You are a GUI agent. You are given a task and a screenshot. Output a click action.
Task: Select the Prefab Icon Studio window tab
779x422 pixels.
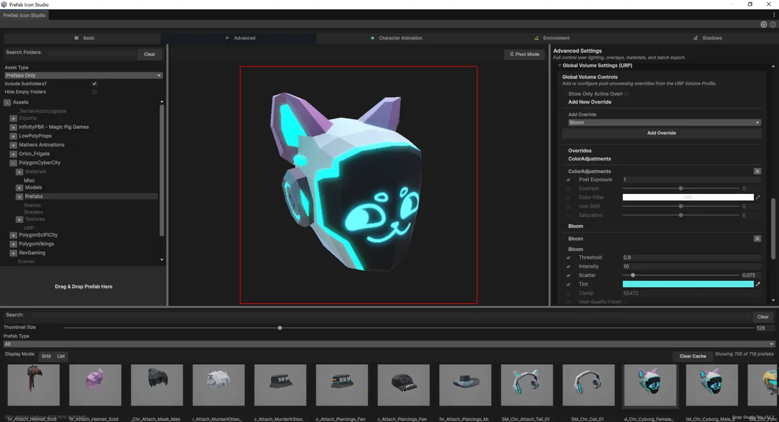click(24, 15)
